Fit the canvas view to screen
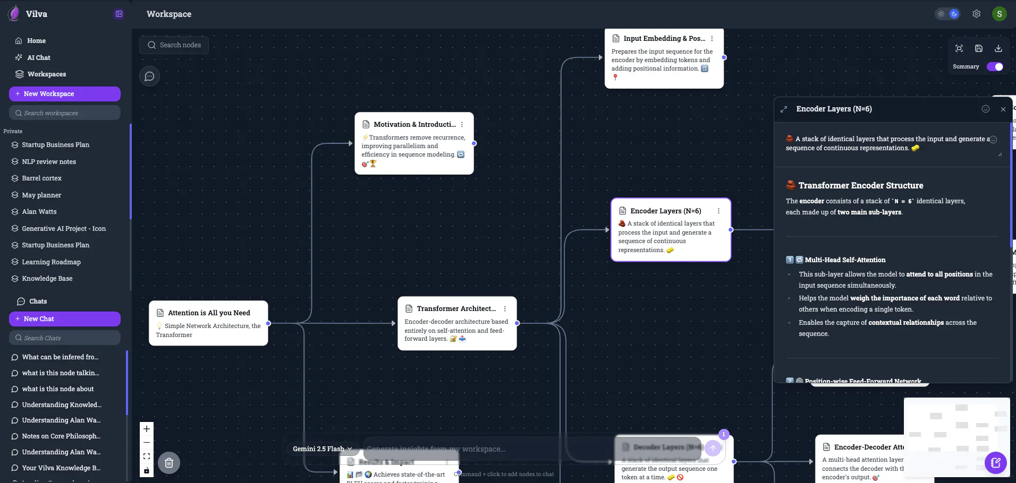This screenshot has height=483, width=1016. click(x=147, y=456)
